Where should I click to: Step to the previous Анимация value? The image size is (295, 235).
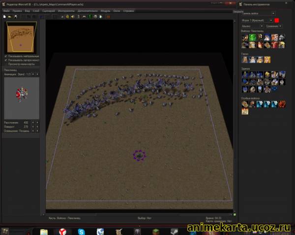point(33,74)
